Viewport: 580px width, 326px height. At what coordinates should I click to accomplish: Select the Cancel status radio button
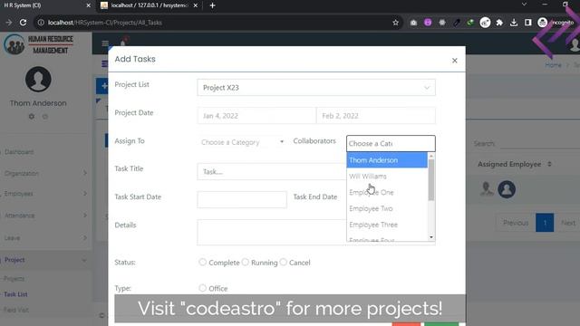coord(284,262)
